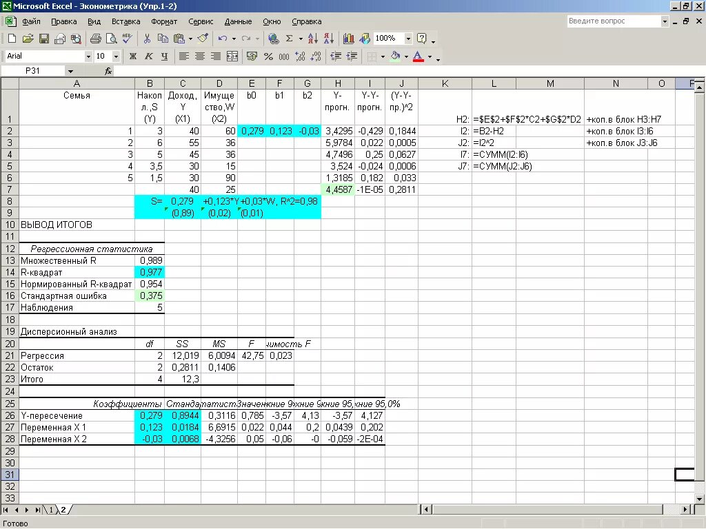Select row header 14
706x529 pixels.
pos(10,272)
